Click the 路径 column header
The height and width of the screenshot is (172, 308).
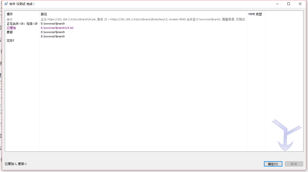(44, 14)
